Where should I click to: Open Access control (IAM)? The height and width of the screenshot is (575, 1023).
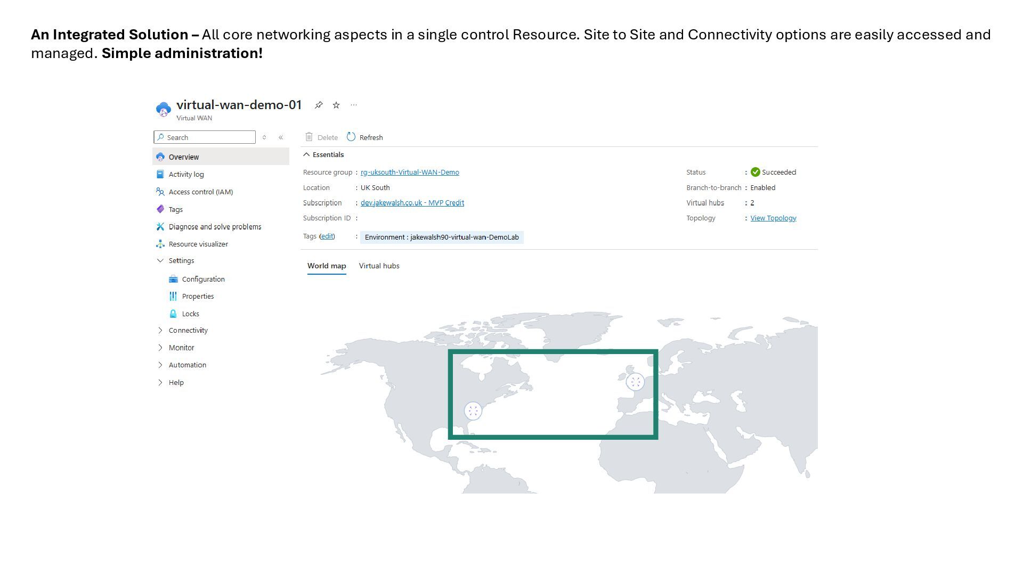click(201, 192)
